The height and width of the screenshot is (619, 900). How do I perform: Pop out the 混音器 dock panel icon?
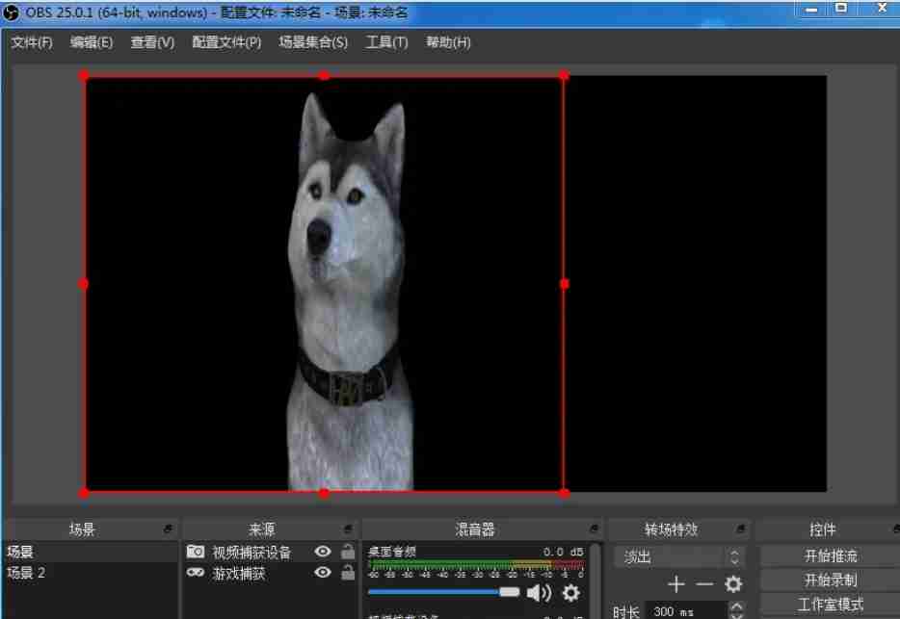pyautogui.click(x=594, y=529)
